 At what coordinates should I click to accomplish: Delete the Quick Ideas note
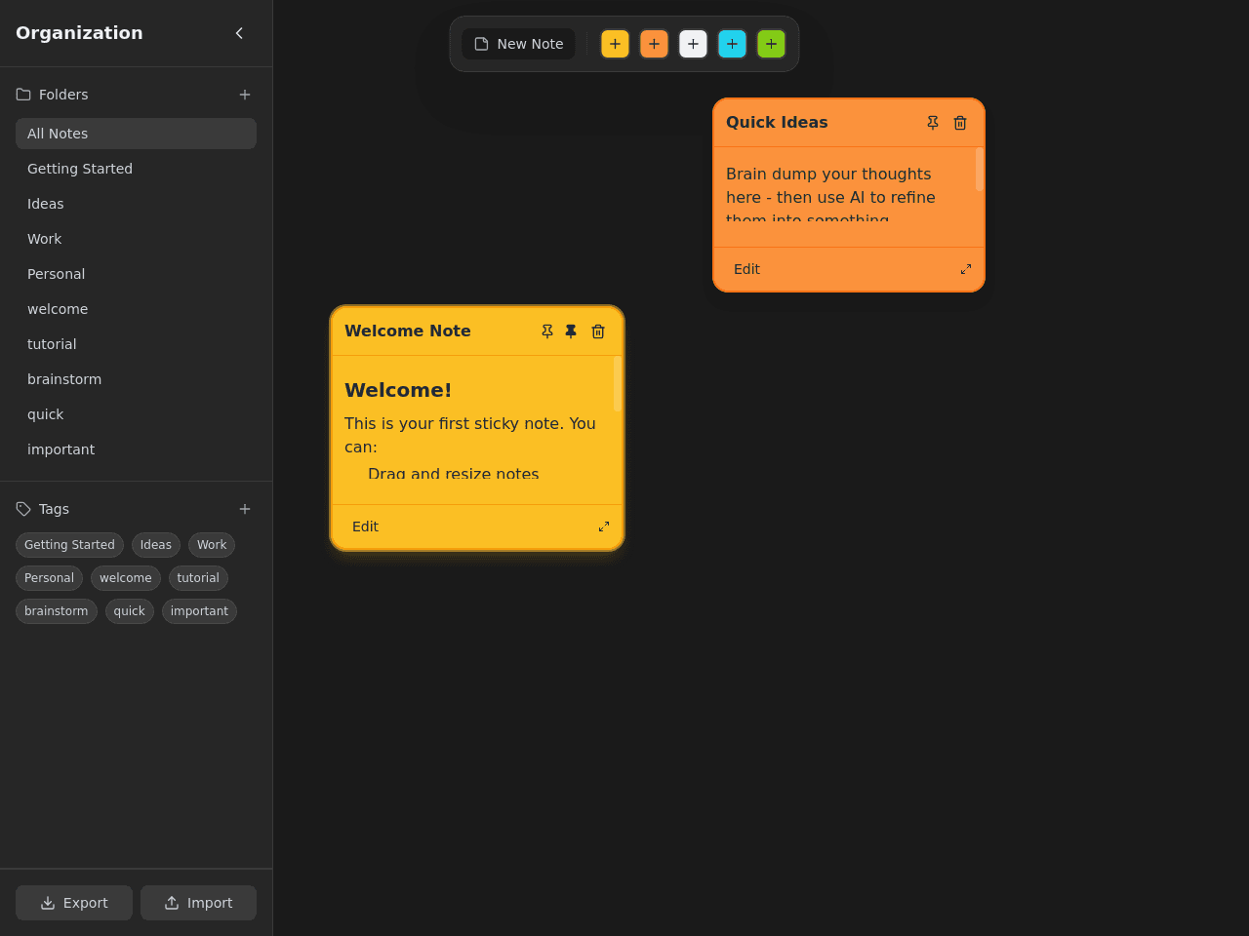960,123
